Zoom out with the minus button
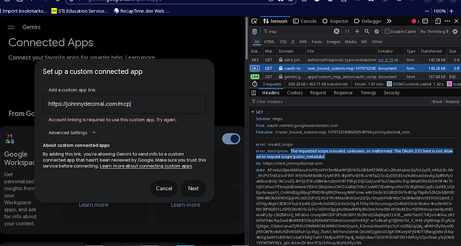The height and width of the screenshot is (246, 461). pos(427,11)
